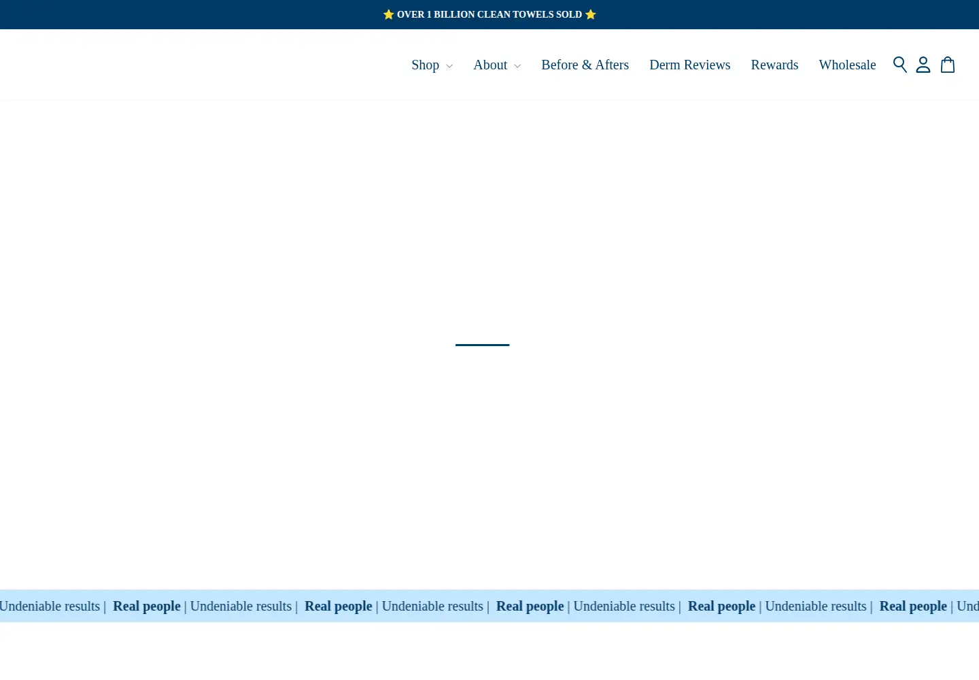Visit the Rewards page
This screenshot has width=979, height=680.
(774, 65)
